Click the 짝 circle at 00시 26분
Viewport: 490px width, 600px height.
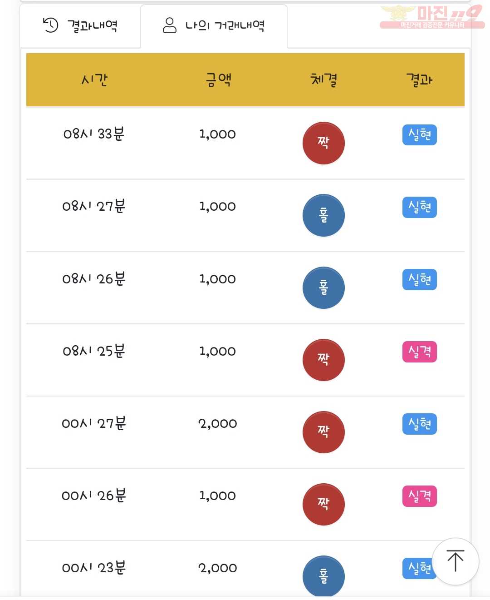point(323,504)
